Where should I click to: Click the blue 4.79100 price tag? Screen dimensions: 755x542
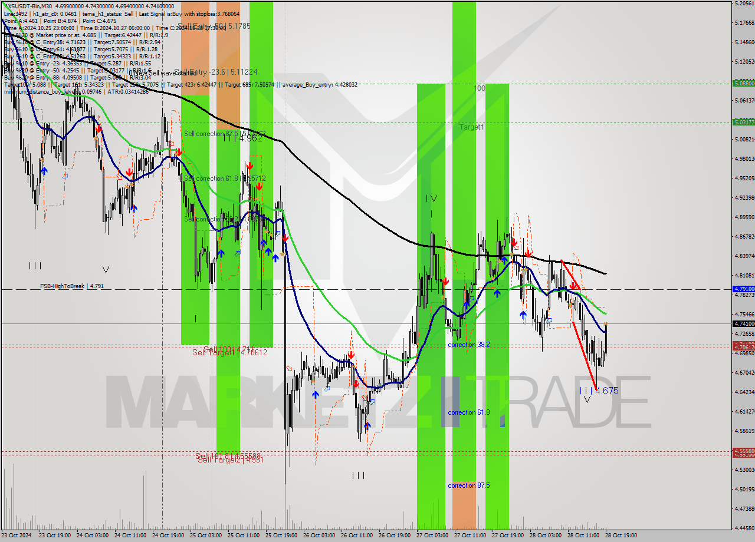pos(743,289)
